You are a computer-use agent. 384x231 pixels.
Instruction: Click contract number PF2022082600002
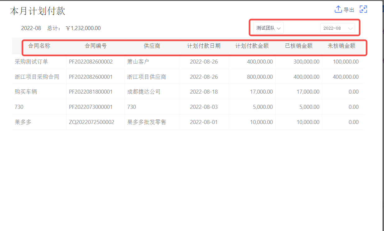coord(91,62)
